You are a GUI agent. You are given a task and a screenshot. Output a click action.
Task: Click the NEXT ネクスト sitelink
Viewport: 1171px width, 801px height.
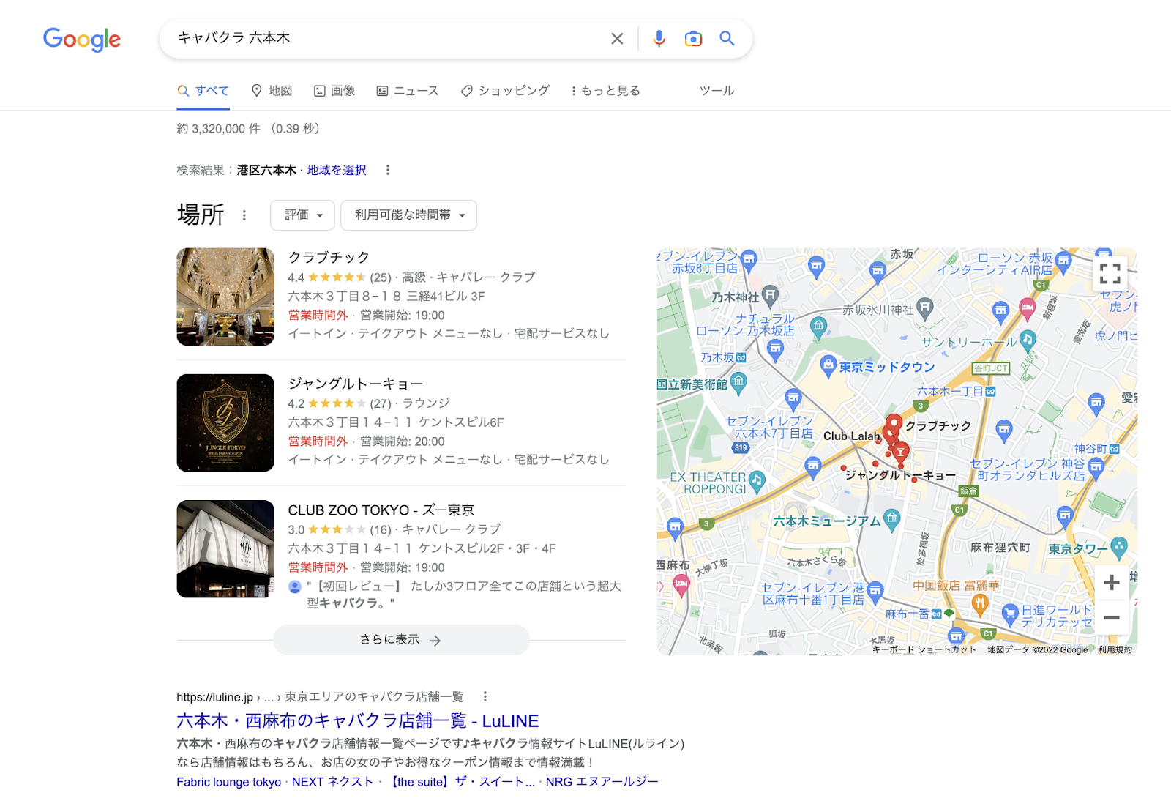[x=333, y=782]
